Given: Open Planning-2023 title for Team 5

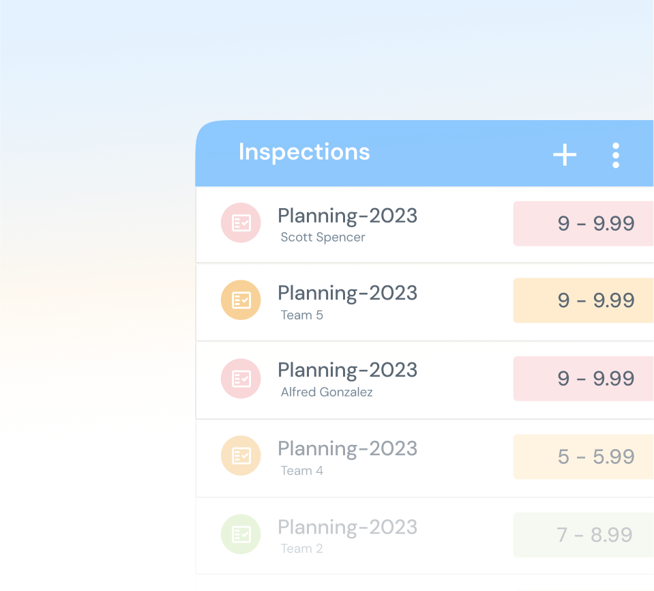Looking at the screenshot, I should point(347,293).
